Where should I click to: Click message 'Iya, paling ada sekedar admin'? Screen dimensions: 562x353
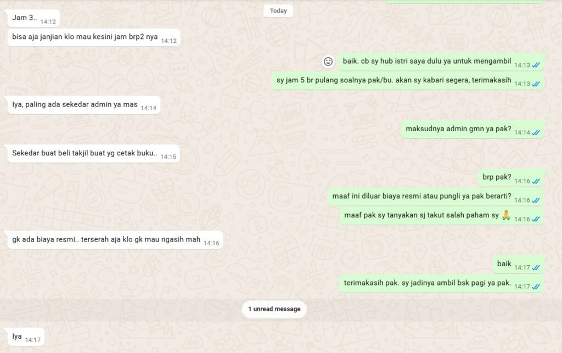84,105
